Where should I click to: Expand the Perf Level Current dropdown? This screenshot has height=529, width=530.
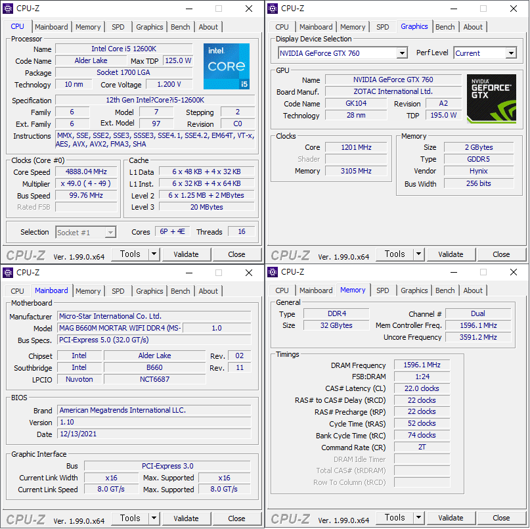pos(511,53)
